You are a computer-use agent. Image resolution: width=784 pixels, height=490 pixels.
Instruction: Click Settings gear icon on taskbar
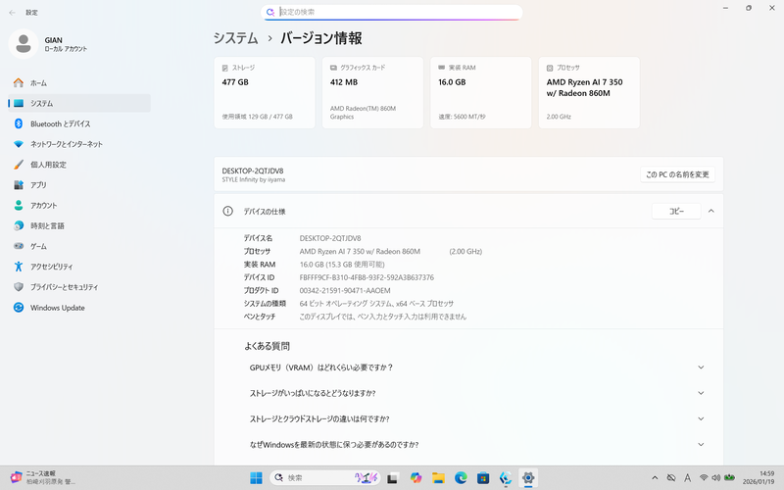[528, 478]
